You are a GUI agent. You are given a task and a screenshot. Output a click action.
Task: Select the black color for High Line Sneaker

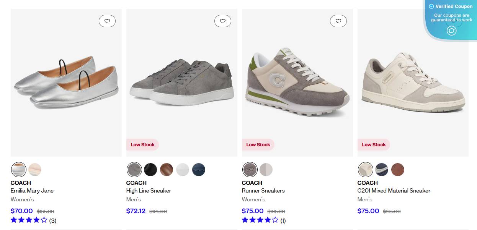point(150,170)
